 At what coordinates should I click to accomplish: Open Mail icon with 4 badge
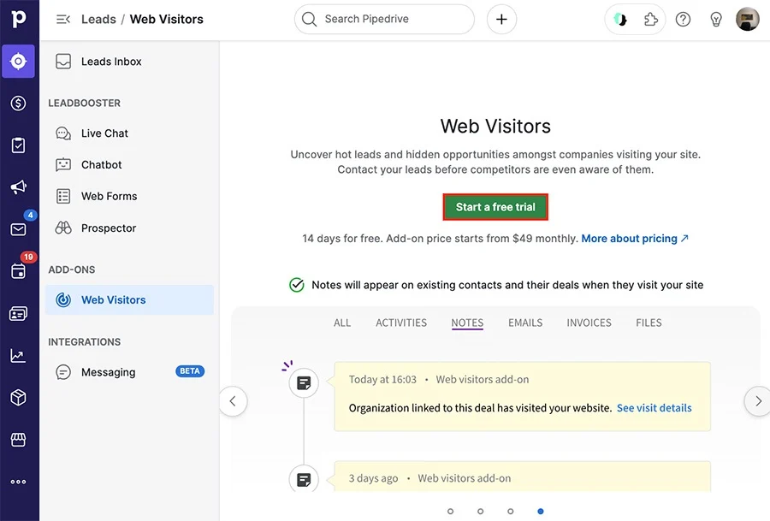pos(18,228)
